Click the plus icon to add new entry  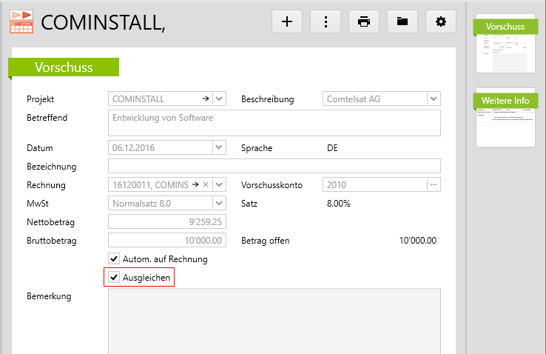tap(287, 21)
